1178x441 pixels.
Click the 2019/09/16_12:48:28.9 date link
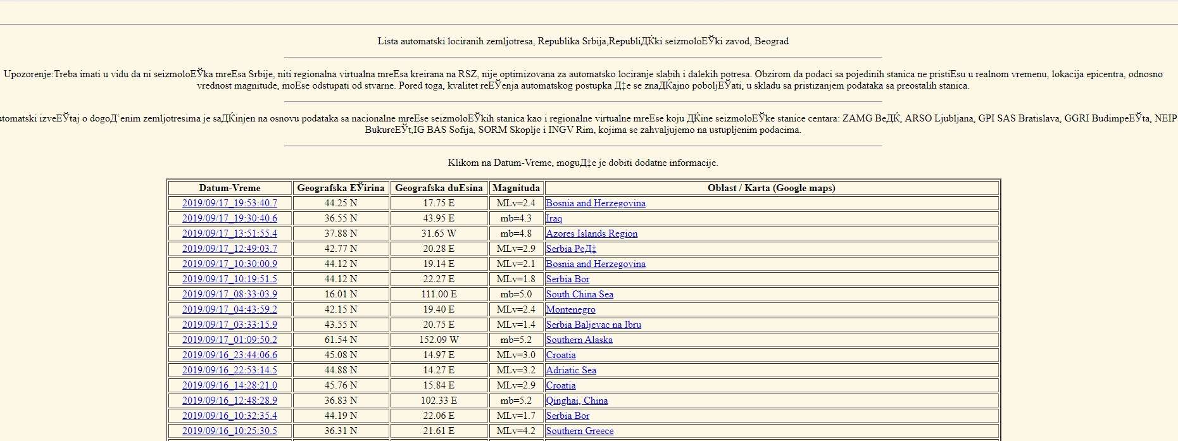229,401
